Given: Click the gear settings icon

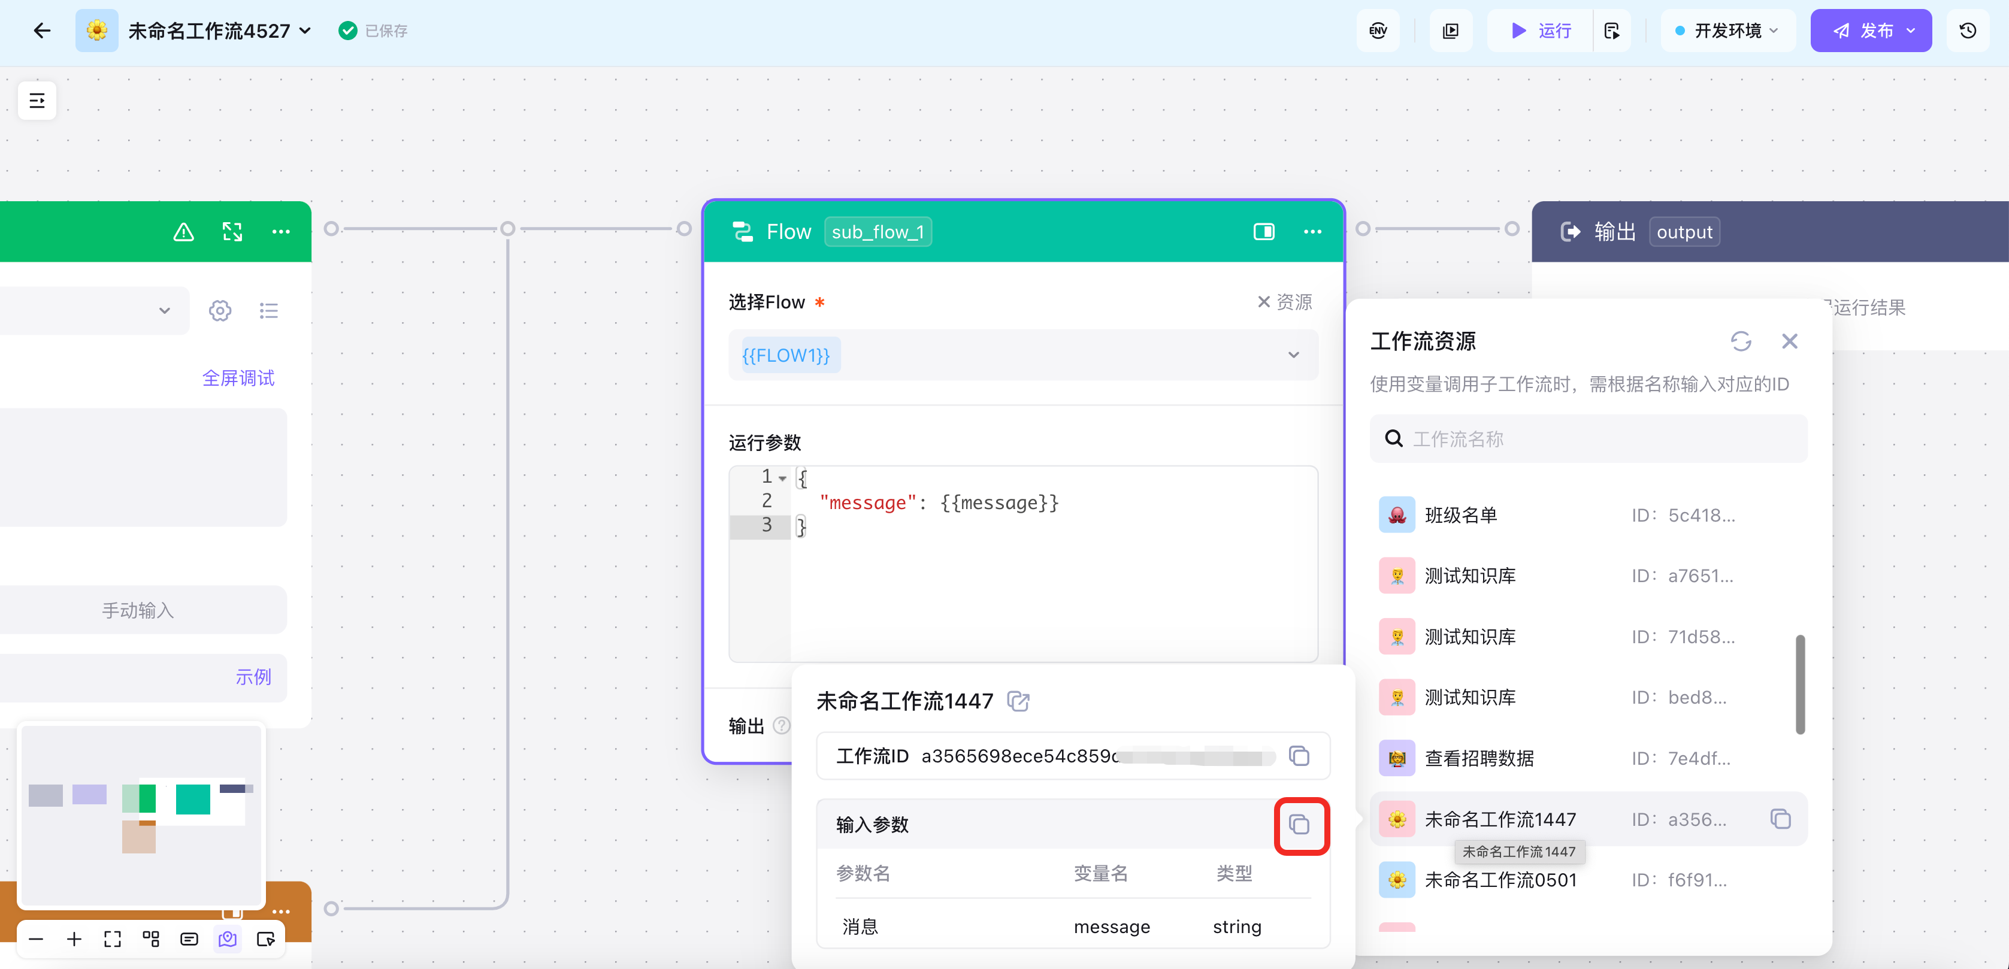Looking at the screenshot, I should 220,310.
